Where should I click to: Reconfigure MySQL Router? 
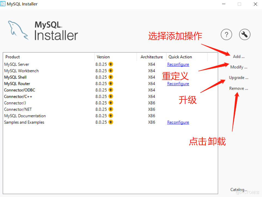tap(178, 83)
